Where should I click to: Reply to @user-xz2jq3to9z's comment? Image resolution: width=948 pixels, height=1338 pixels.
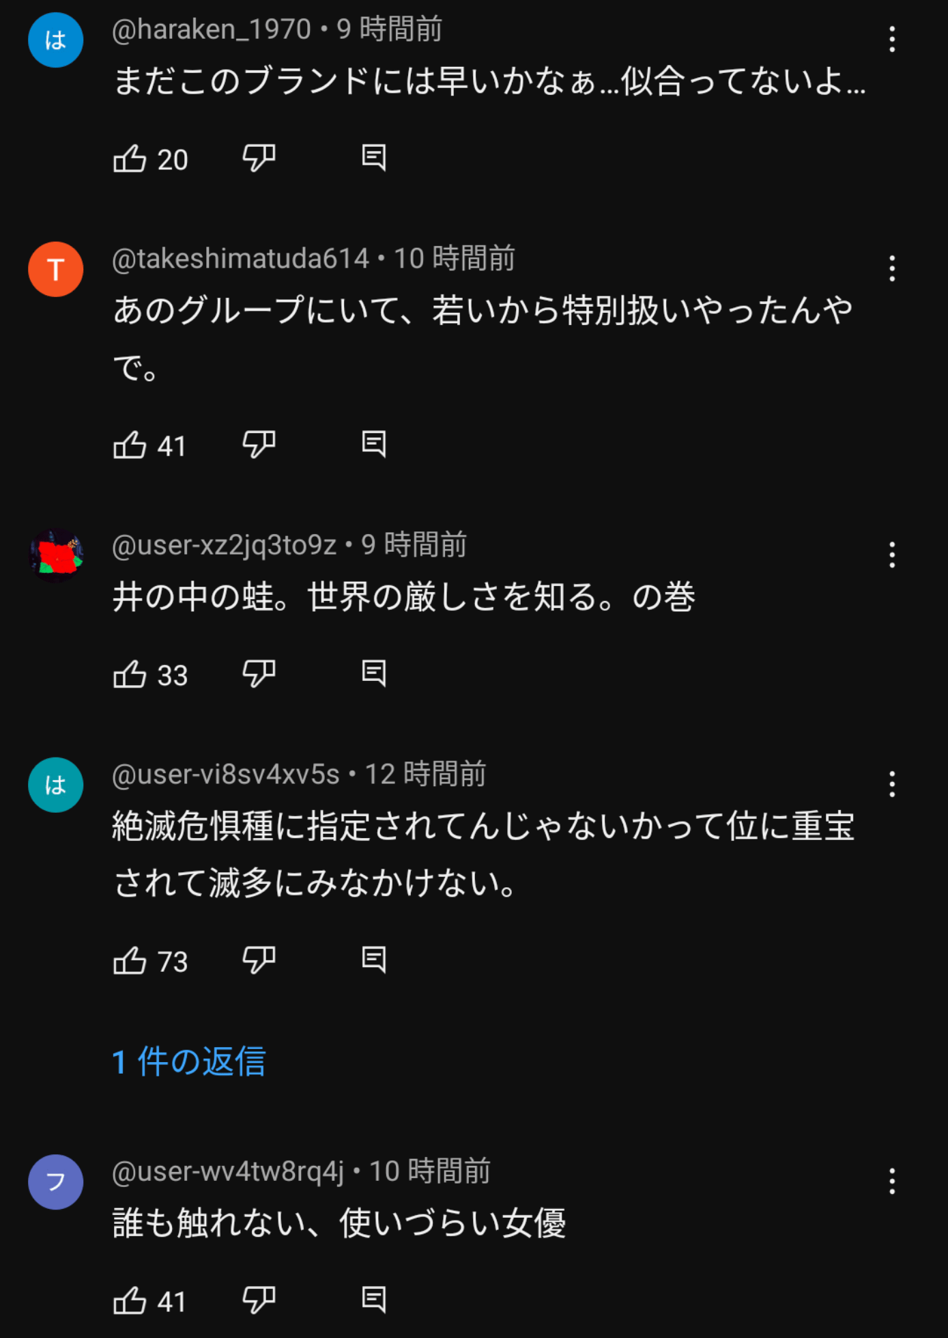(x=373, y=675)
